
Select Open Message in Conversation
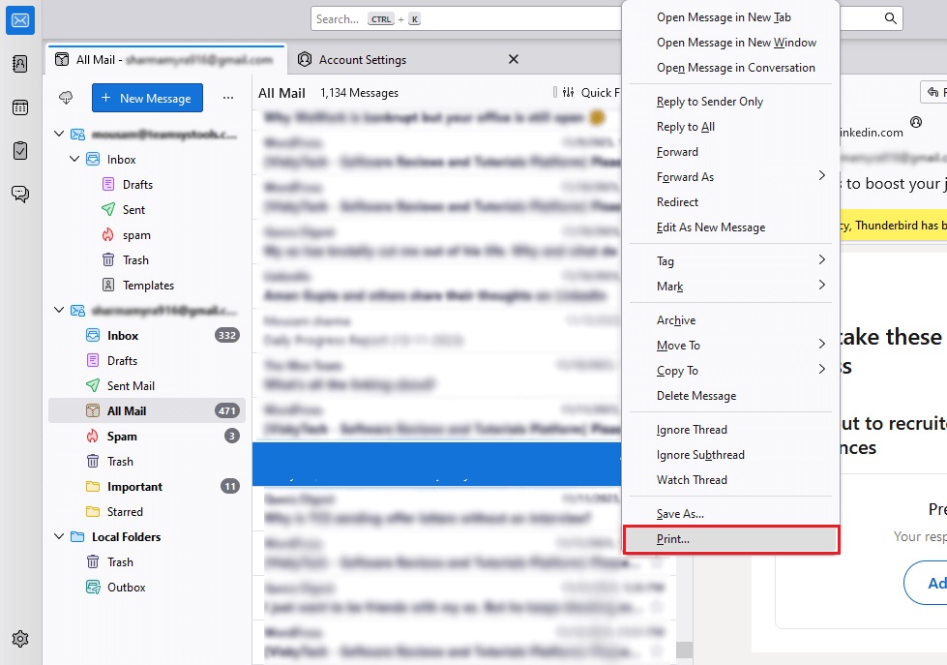click(730, 68)
